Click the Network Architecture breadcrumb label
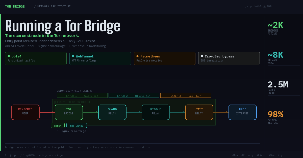This screenshot has height=158, width=303. pyautogui.click(x=54, y=7)
